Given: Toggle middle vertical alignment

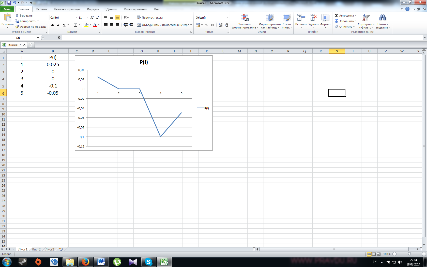Looking at the screenshot, I should [112, 18].
